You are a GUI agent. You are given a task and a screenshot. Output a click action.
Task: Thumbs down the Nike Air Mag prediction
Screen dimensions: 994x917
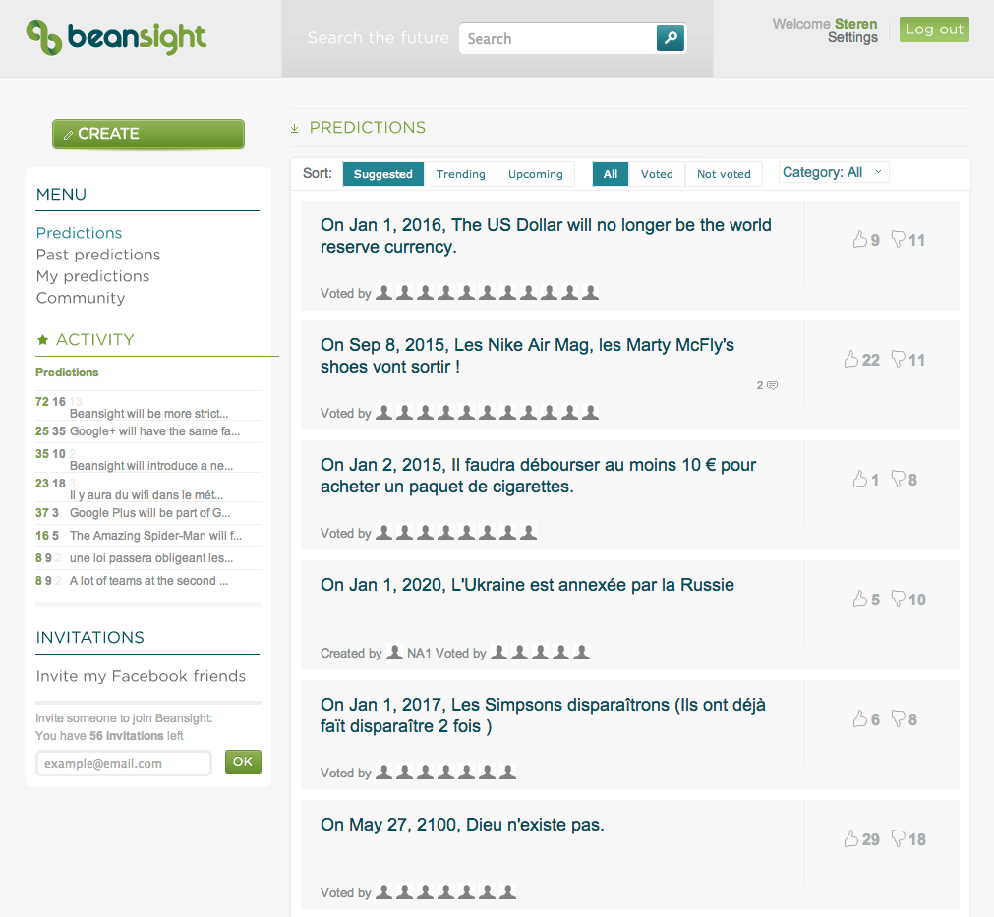click(899, 359)
